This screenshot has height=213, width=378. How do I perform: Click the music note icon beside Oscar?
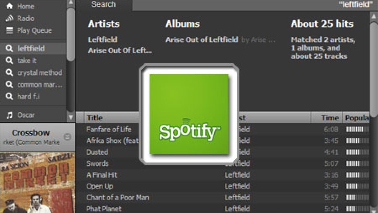click(x=10, y=115)
